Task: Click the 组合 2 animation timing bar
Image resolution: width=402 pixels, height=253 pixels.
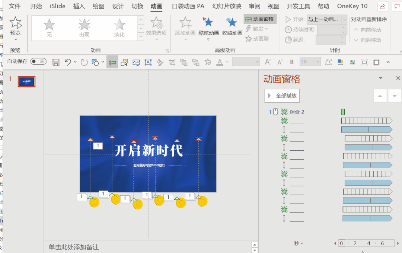Action: [x=343, y=112]
